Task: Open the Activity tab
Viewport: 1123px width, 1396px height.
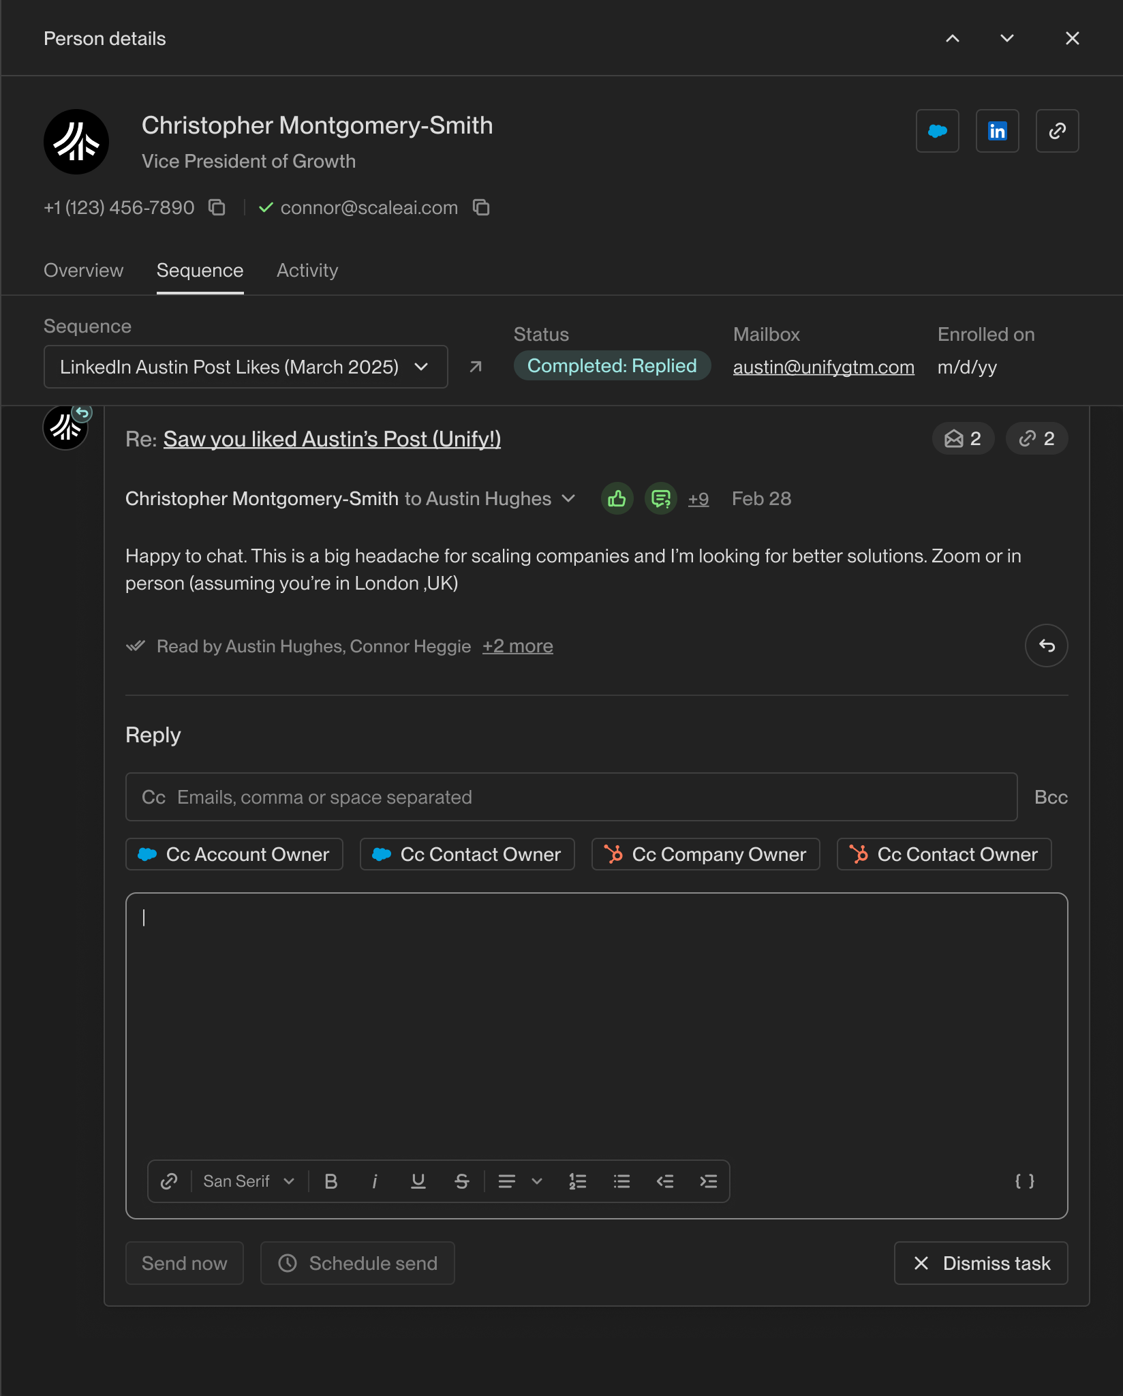Action: tap(307, 271)
